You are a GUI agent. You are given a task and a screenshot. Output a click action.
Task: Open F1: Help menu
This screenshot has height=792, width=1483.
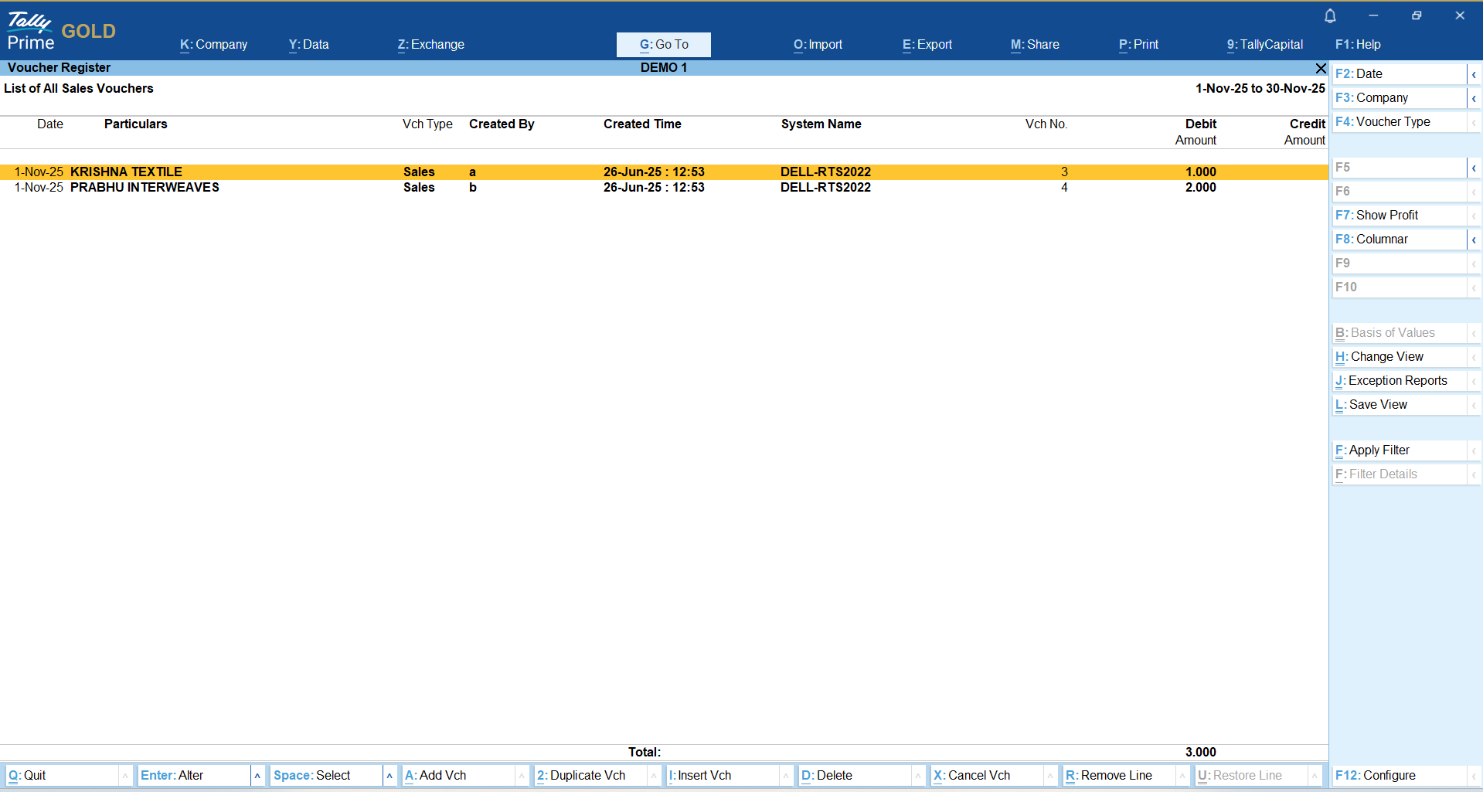coord(1358,45)
